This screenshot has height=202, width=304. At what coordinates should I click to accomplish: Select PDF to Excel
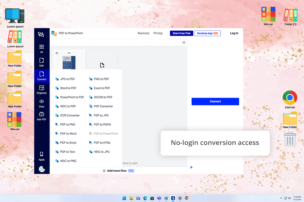(66, 143)
